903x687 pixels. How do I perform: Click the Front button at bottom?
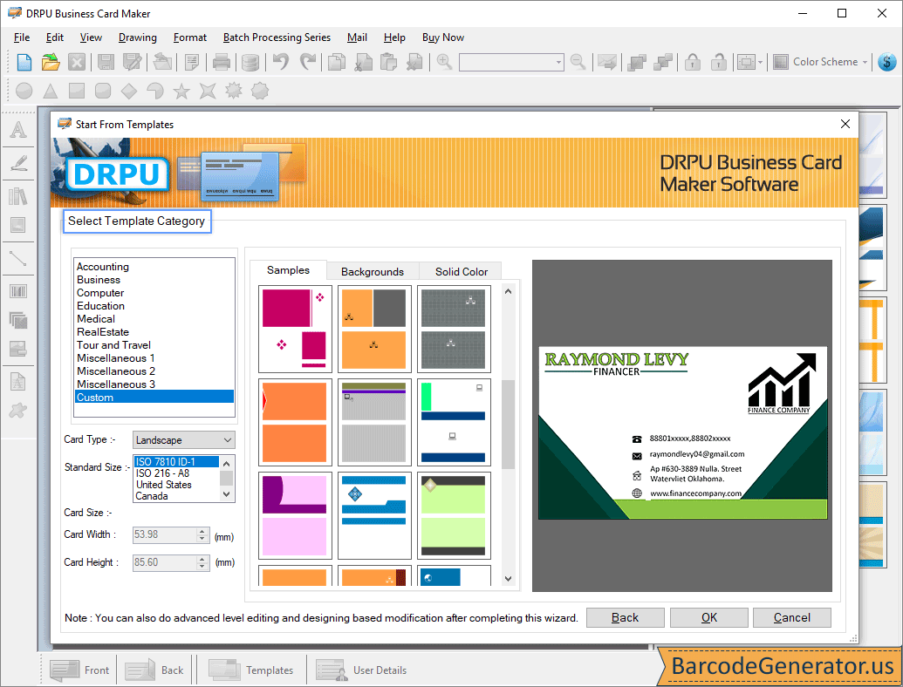pos(79,670)
